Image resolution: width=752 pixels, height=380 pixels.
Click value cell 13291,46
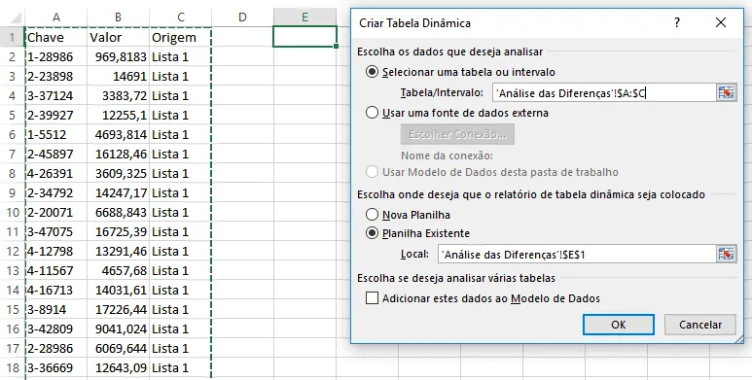[x=118, y=251]
